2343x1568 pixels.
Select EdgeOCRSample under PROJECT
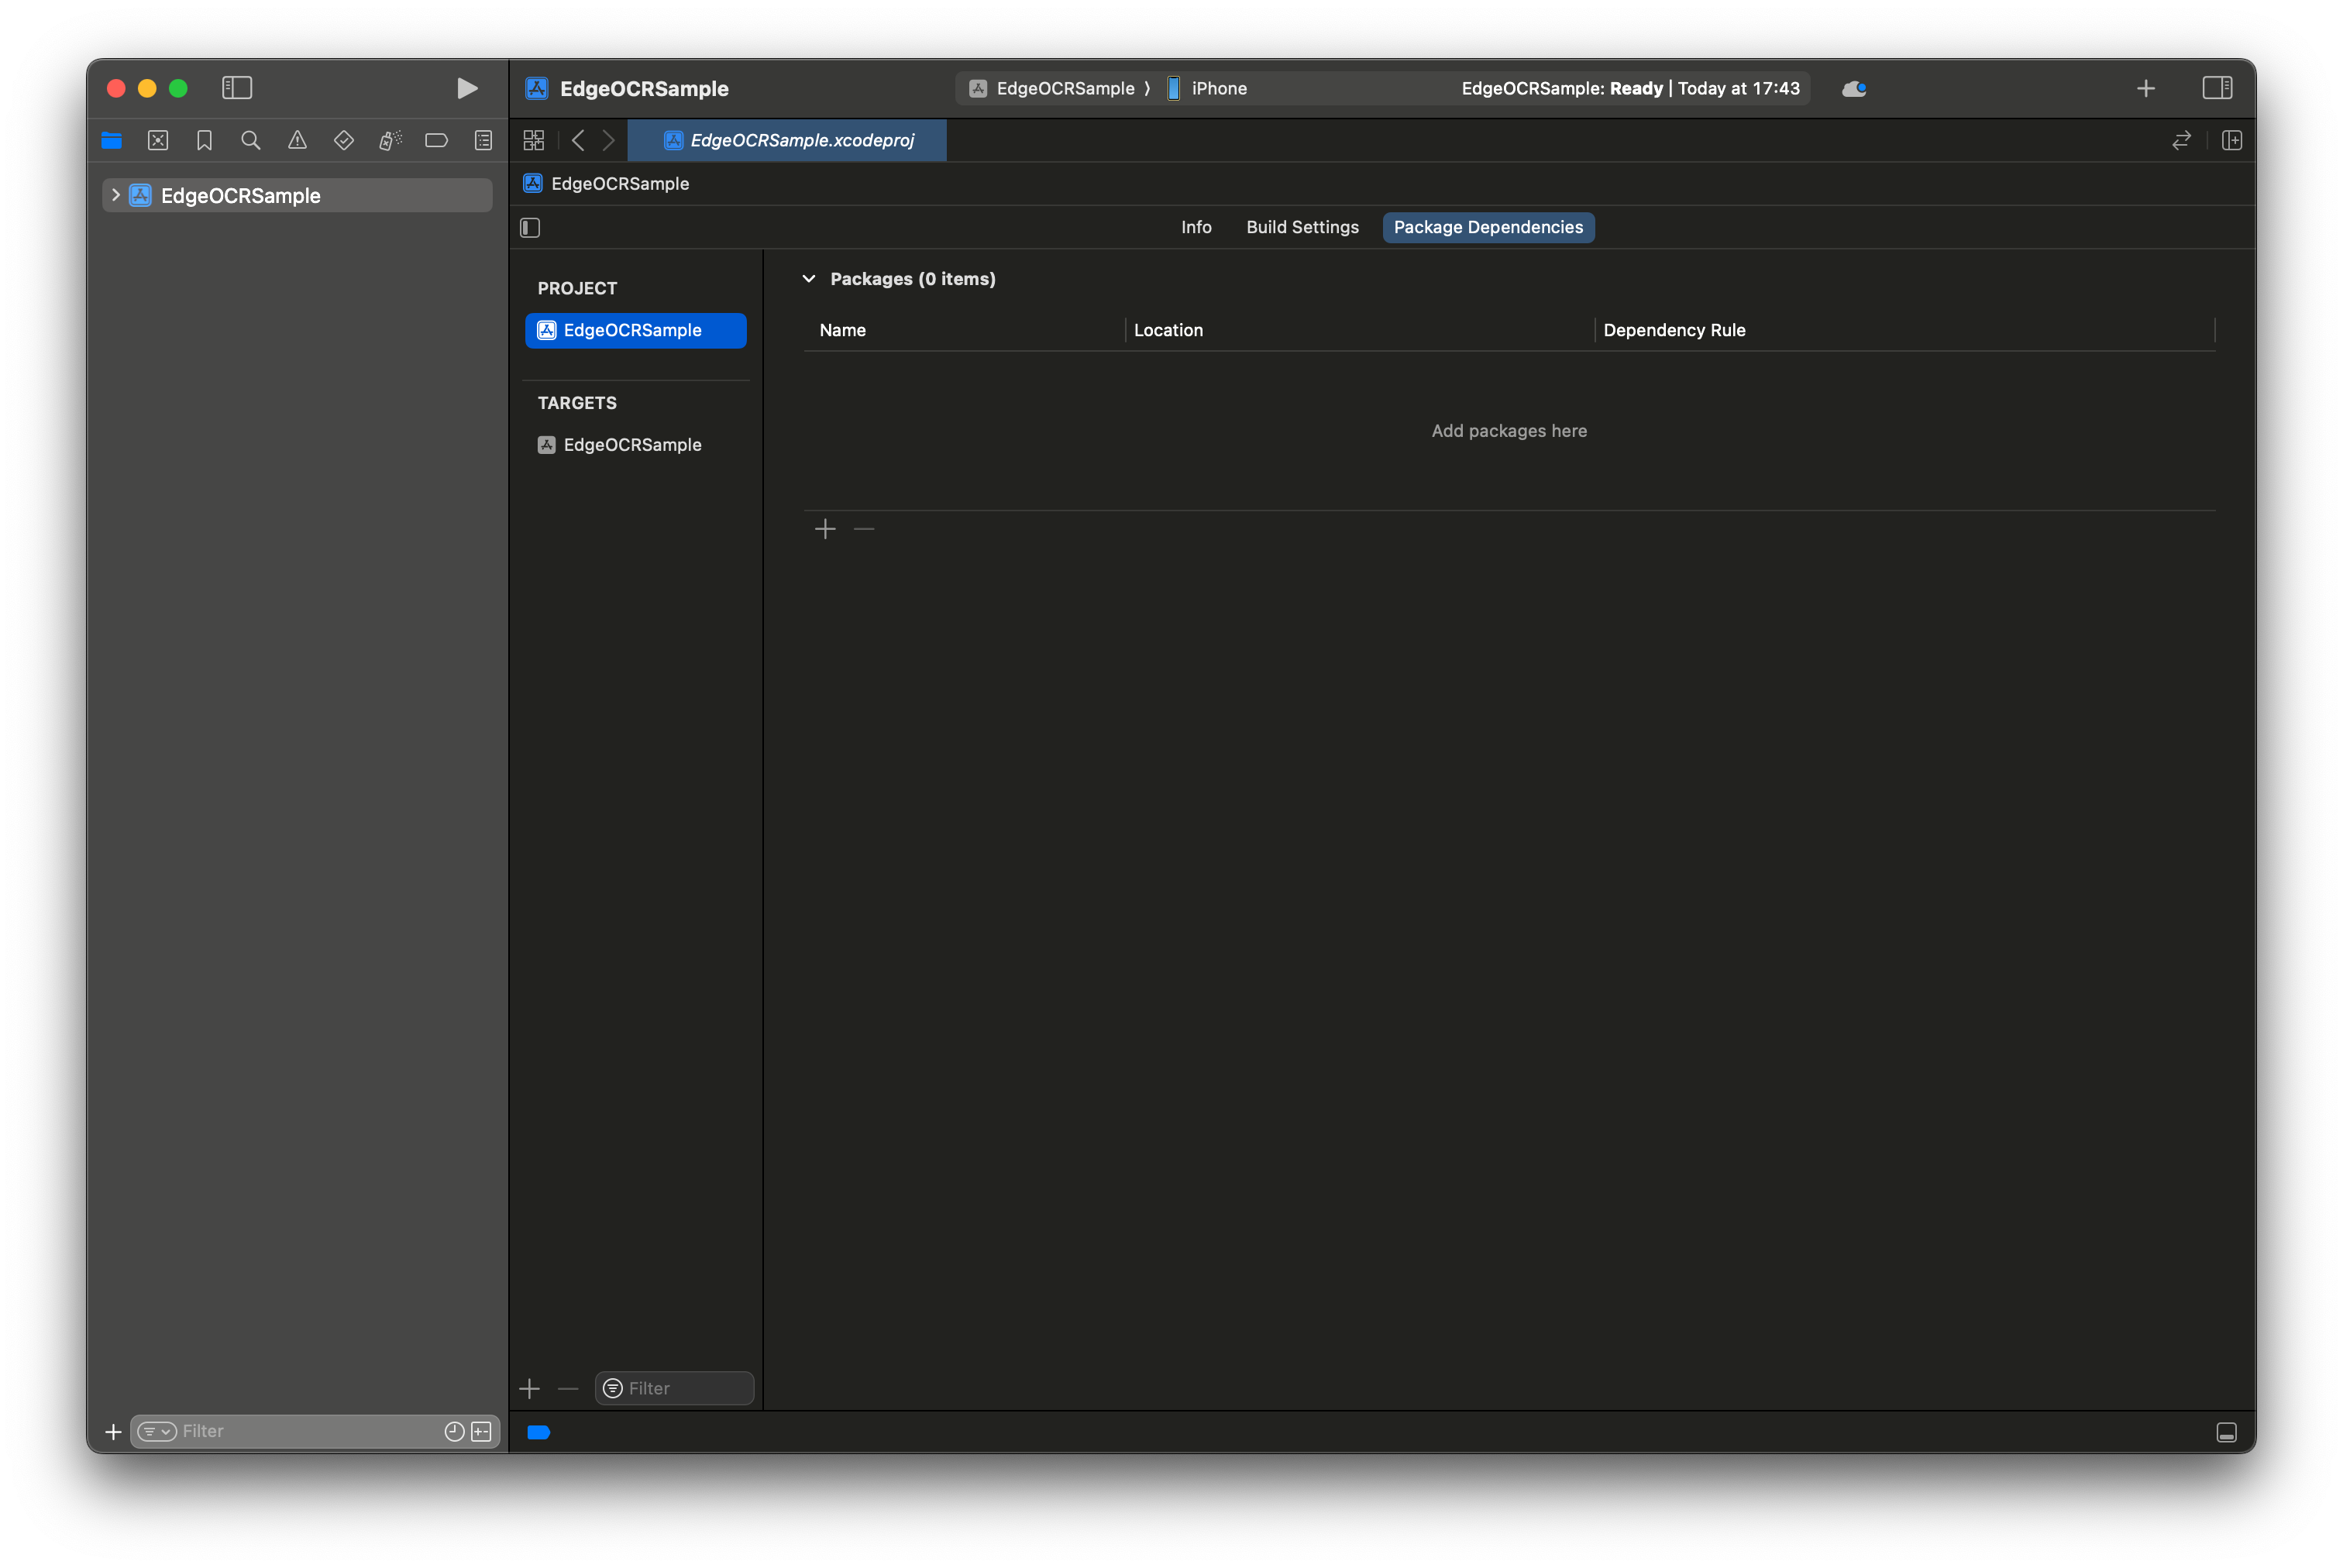click(636, 330)
